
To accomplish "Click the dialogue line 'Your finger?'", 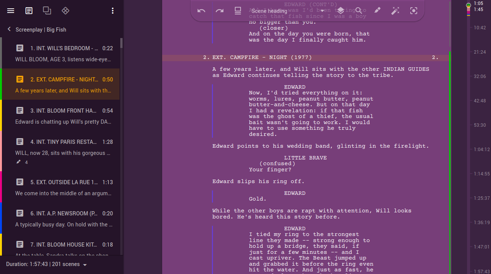I will coord(270,170).
